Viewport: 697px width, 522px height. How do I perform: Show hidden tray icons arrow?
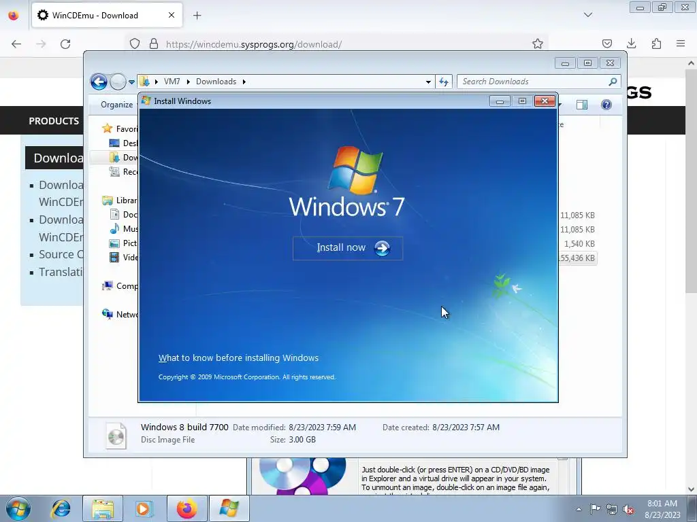579,509
